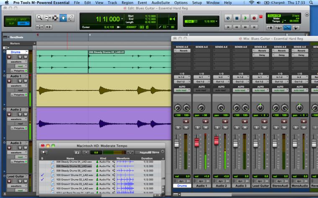This screenshot has height=198, width=318.
Task: Record-enable the Audio 1 edit track
Action: (9, 81)
